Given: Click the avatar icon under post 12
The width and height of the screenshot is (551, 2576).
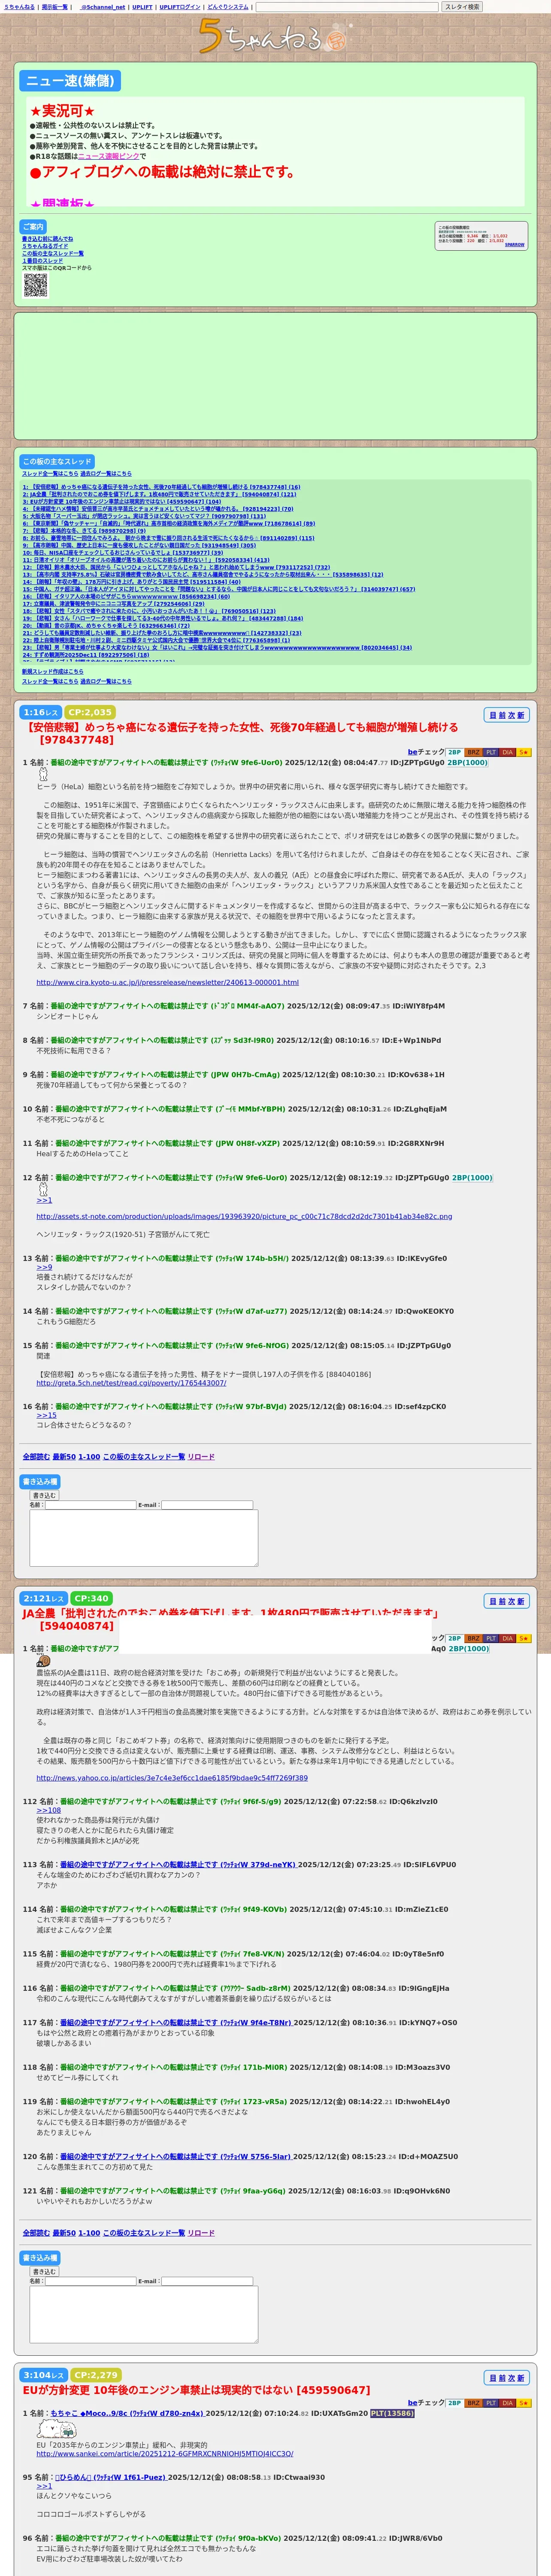Looking at the screenshot, I should click(x=43, y=1189).
